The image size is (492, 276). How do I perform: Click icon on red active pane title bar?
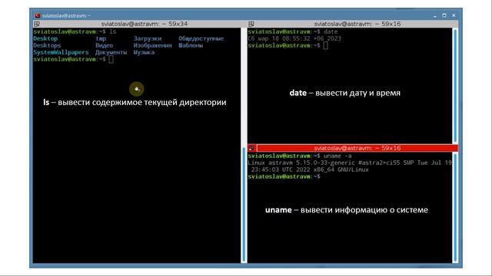251,148
